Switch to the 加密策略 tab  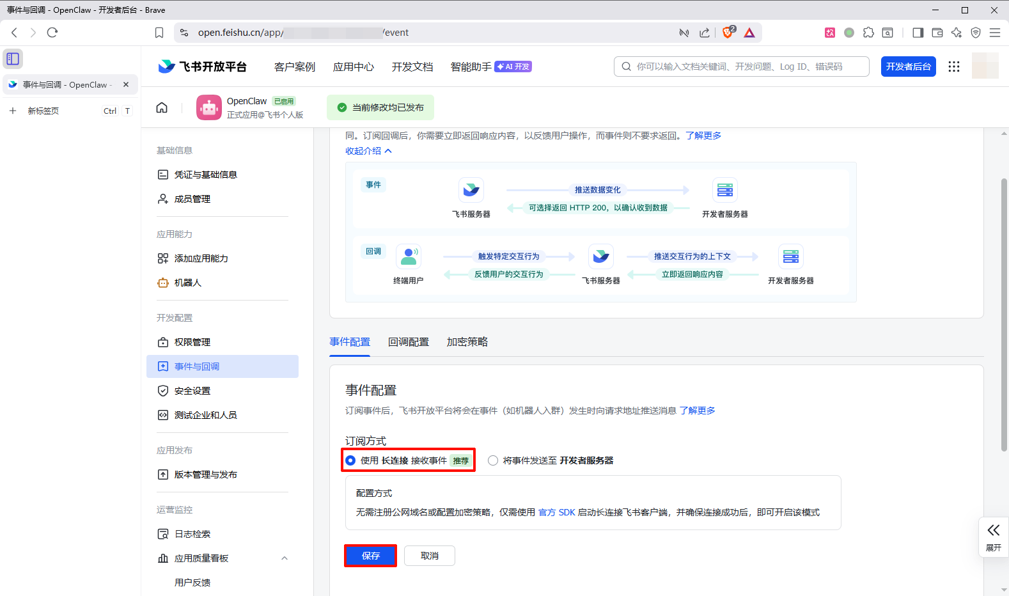(467, 342)
